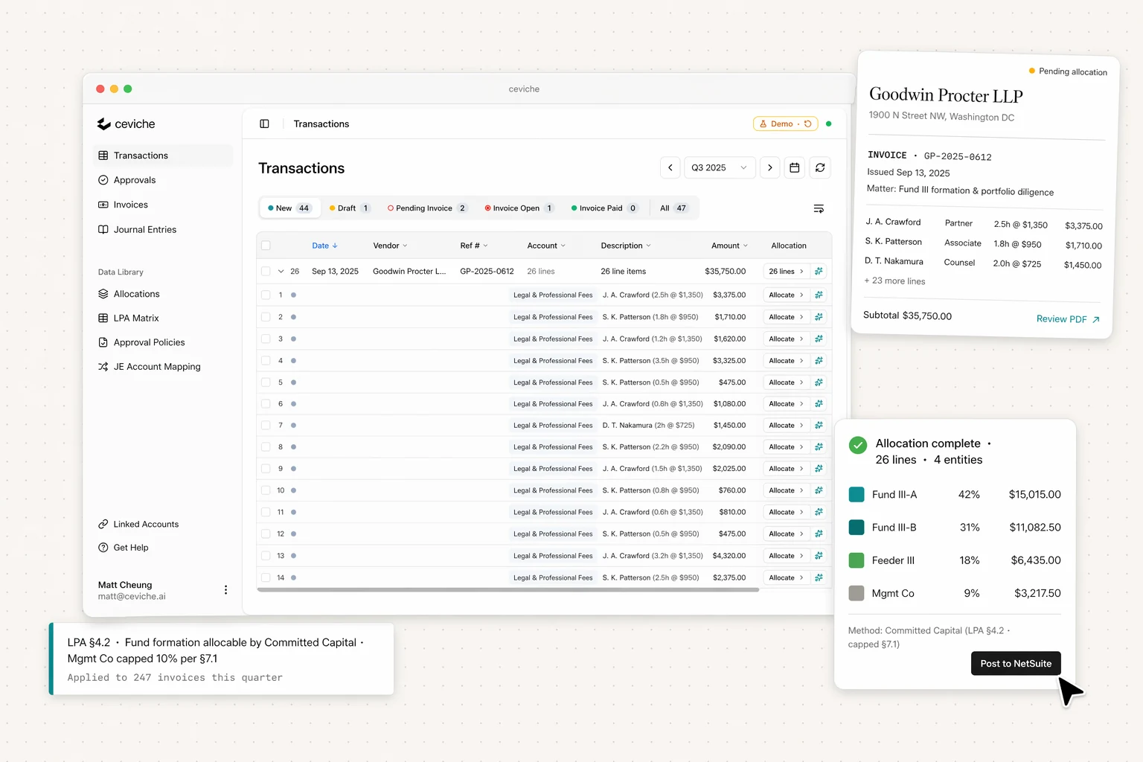Open the filter options icon above the table
Screen dimensions: 1143x762
[819, 208]
